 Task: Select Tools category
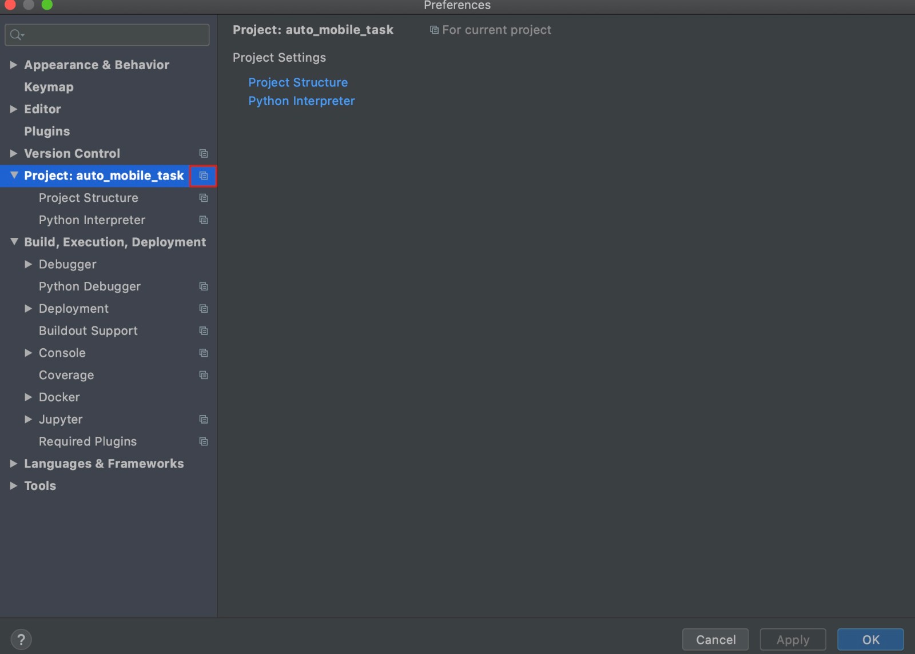(x=40, y=486)
